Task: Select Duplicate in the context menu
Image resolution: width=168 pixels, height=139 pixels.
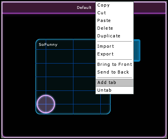Action: [115, 36]
